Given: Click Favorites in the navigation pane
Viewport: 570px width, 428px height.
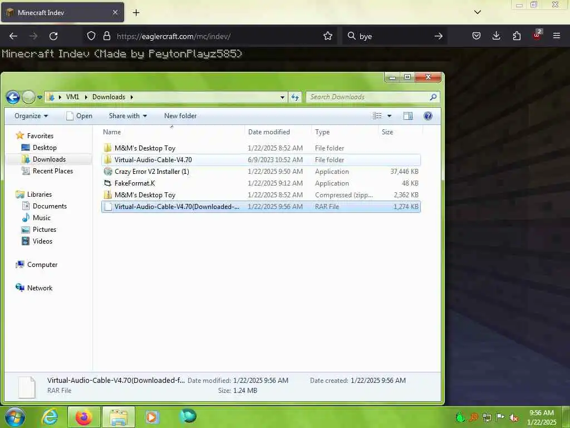Looking at the screenshot, I should click(35, 136).
